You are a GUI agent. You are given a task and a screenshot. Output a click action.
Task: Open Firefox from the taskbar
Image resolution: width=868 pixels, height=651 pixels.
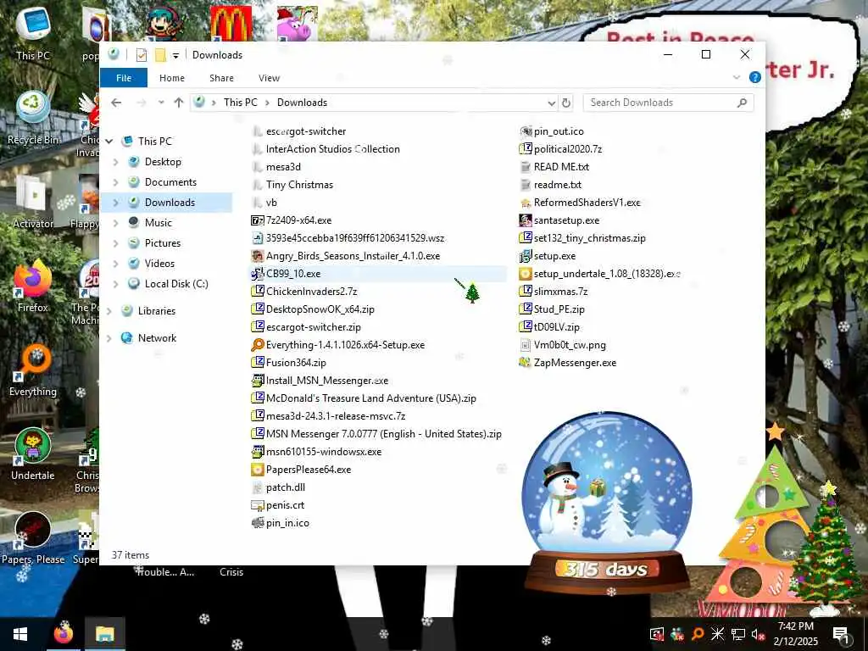[x=63, y=634]
